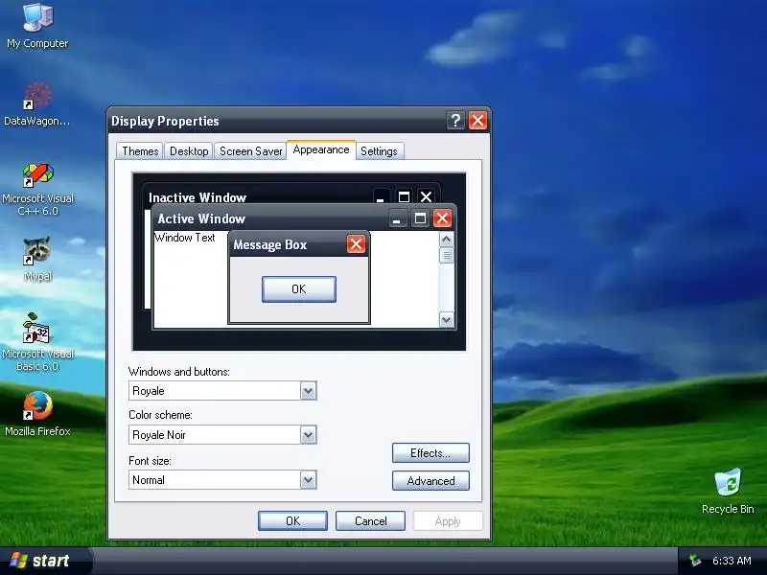This screenshot has height=575, width=767.
Task: Click the Inactive Window preview close icon
Action: (x=426, y=196)
